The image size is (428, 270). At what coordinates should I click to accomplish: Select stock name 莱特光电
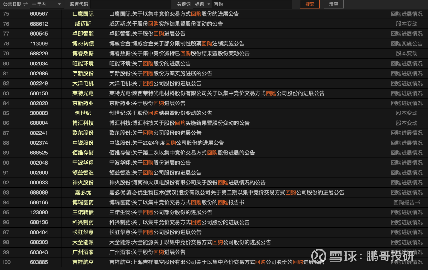[83, 93]
